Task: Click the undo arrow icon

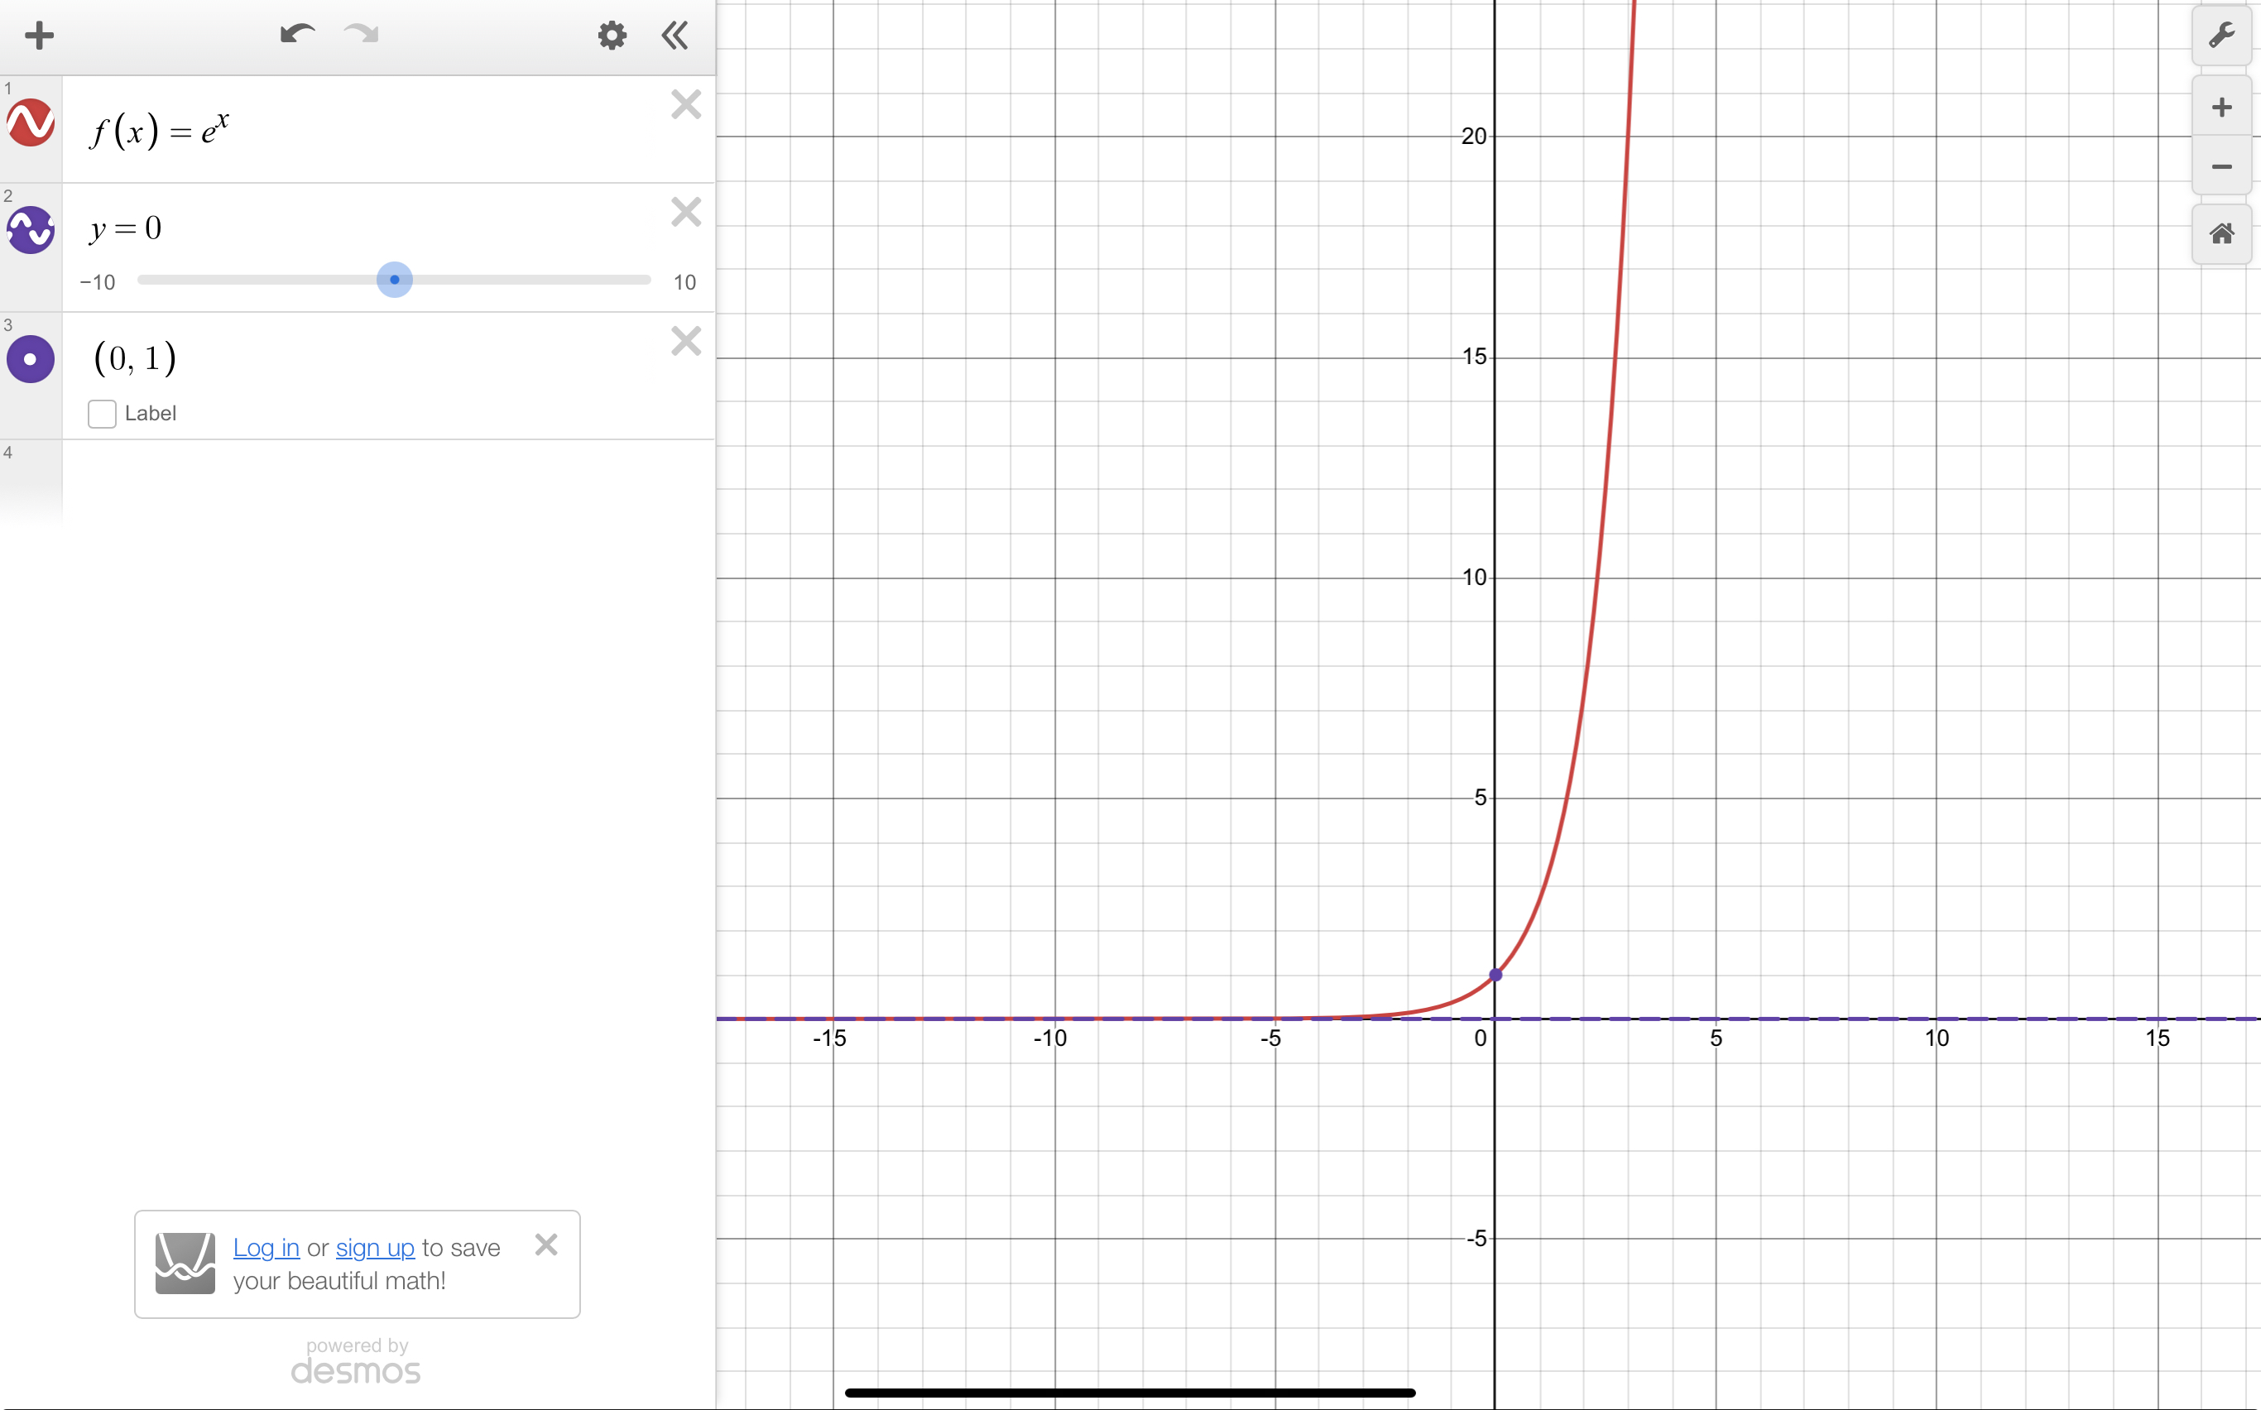Action: (x=296, y=36)
